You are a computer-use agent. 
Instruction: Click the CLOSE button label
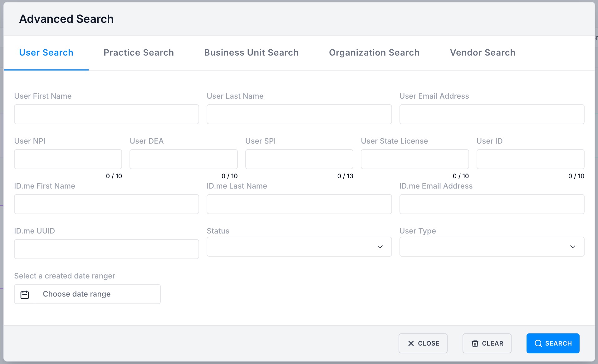429,343
